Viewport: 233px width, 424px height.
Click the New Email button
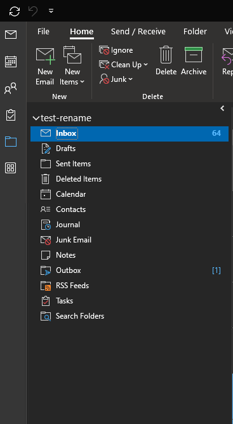45,67
